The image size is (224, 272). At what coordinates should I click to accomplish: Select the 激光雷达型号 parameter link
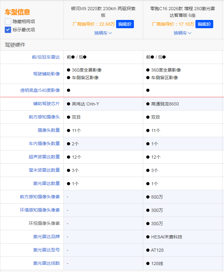pyautogui.click(x=46, y=250)
